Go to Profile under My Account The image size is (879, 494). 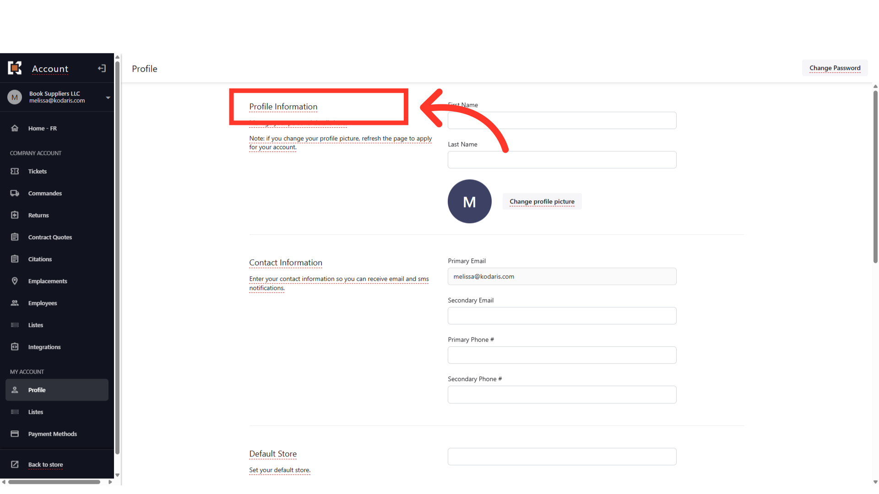pyautogui.click(x=57, y=390)
